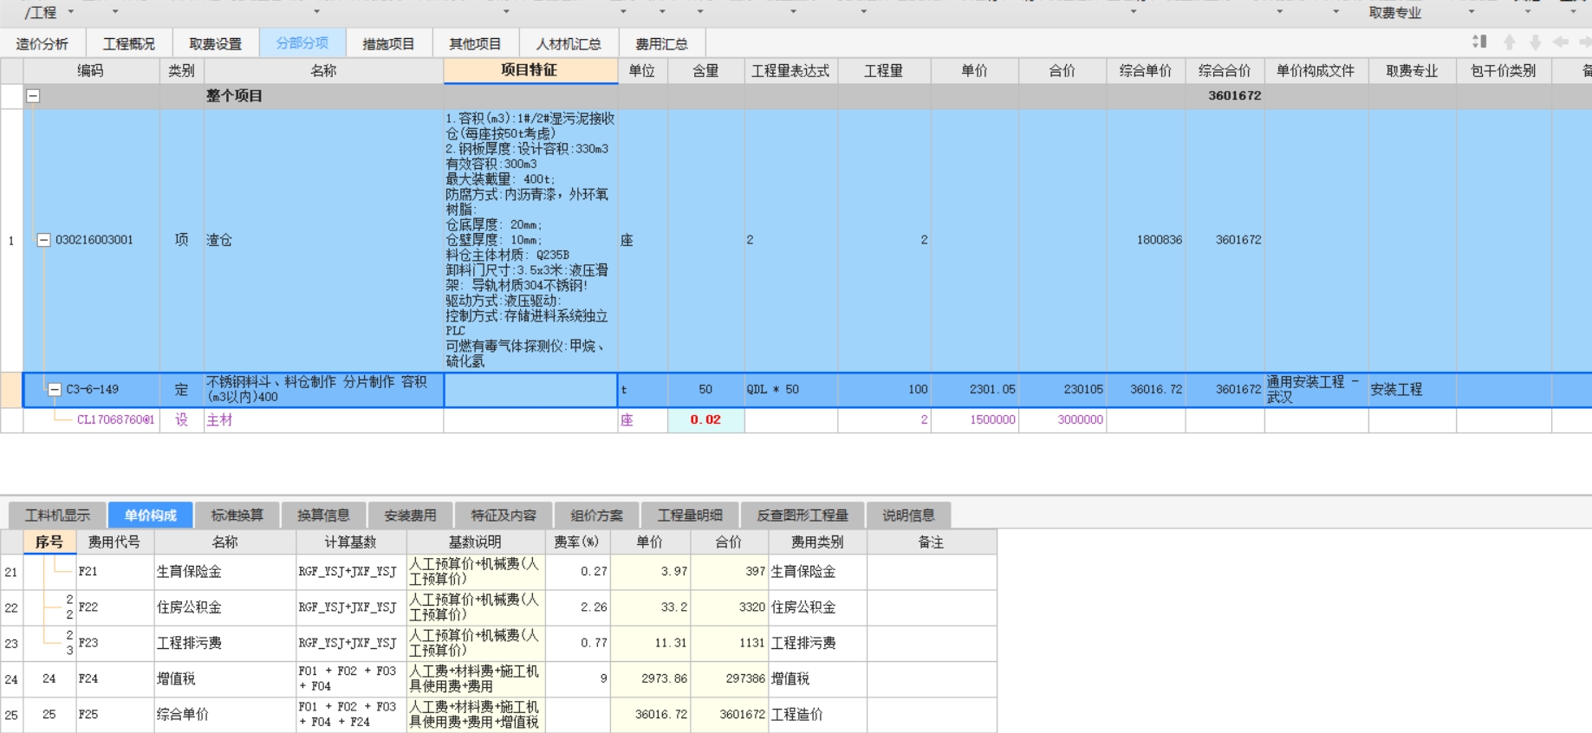Click the 3000000 total price cell
The image size is (1592, 733).
tap(1062, 420)
